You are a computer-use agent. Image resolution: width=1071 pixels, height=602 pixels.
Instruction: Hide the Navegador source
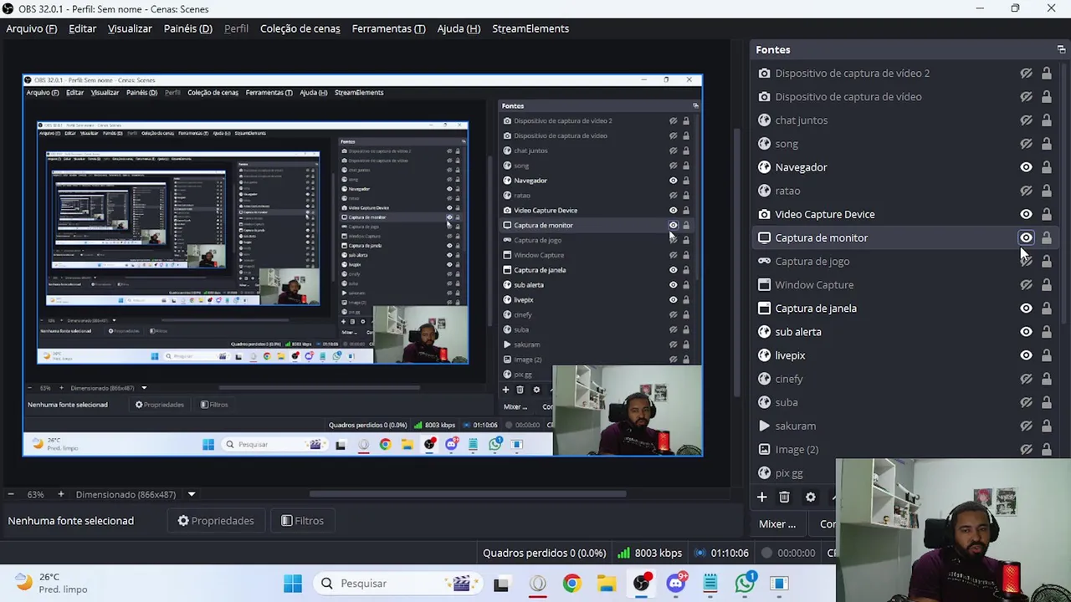tap(1026, 167)
